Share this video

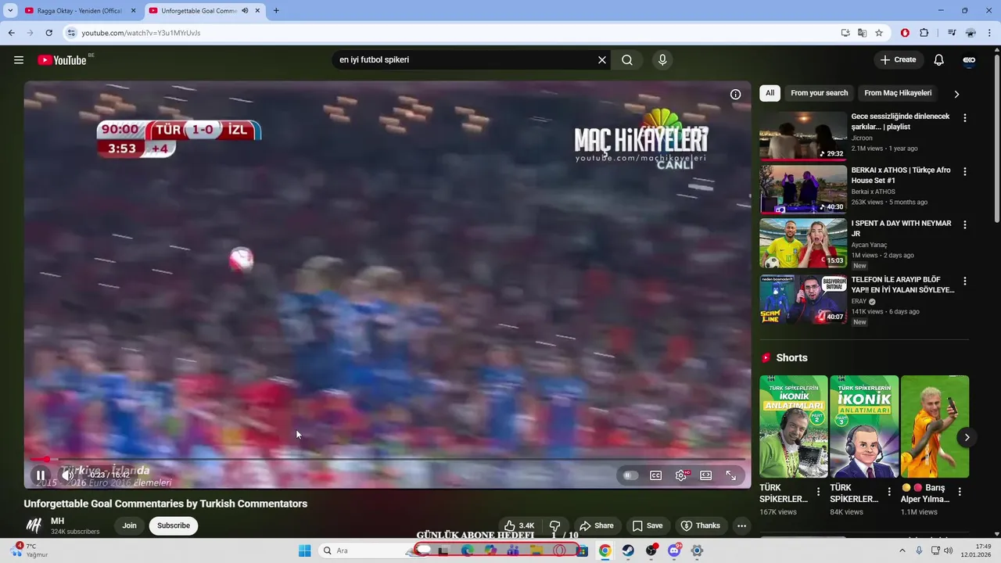tap(597, 526)
